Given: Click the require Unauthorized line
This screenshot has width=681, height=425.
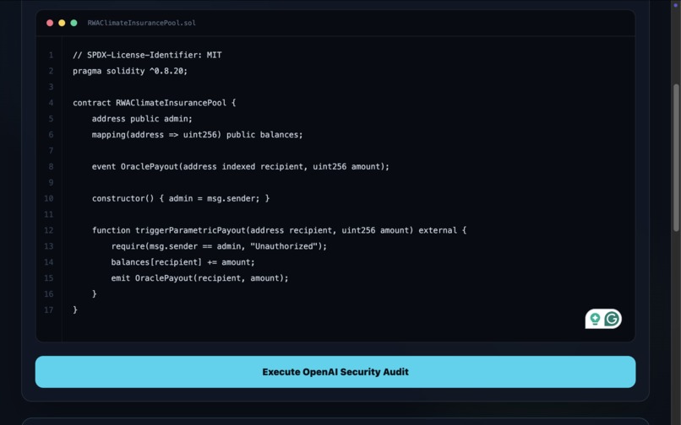Looking at the screenshot, I should pyautogui.click(x=219, y=246).
